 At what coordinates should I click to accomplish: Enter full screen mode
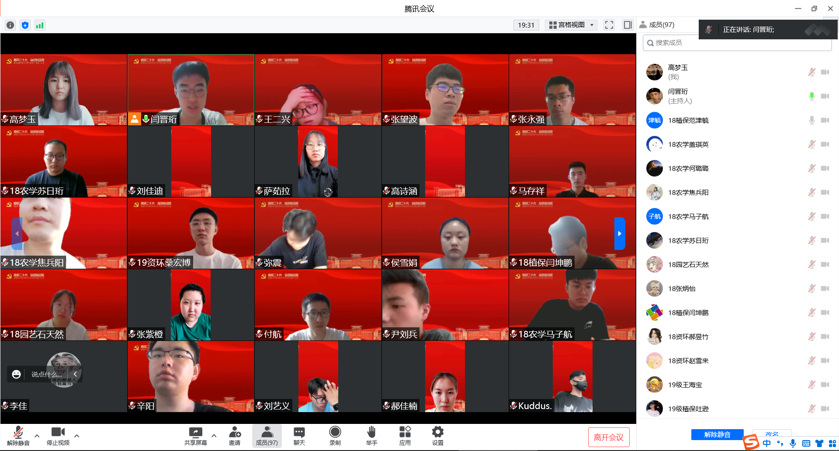(609, 25)
